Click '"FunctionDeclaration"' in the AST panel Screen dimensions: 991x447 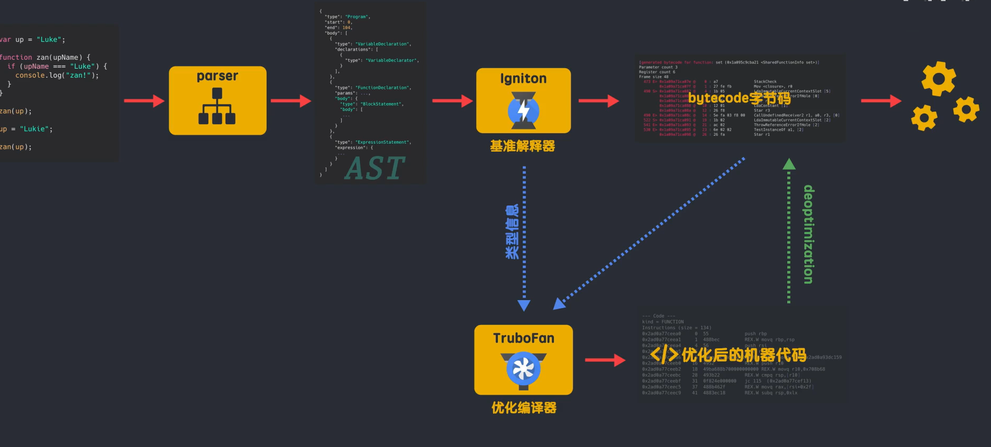pos(383,88)
